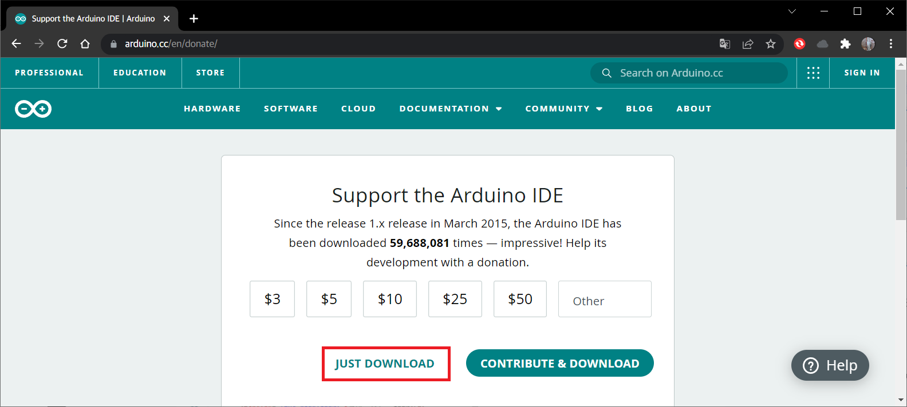
Task: Open a new browser tab with plus icon
Action: pos(194,19)
